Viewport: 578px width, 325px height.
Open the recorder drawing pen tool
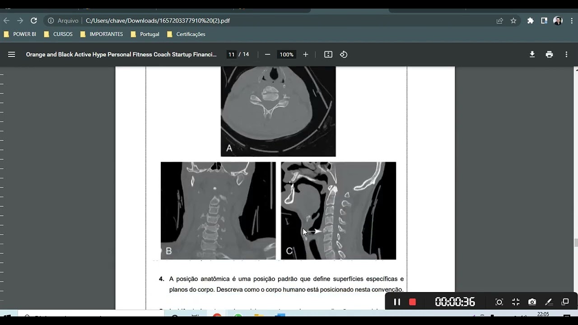tap(549, 302)
